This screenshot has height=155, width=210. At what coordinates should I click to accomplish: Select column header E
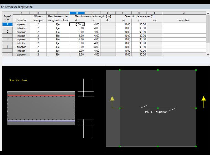pyautogui.click(x=92, y=13)
